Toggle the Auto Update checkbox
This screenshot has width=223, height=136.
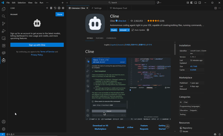pyautogui.click(x=132, y=30)
